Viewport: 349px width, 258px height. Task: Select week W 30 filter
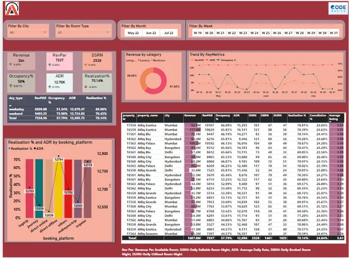coord(323,33)
